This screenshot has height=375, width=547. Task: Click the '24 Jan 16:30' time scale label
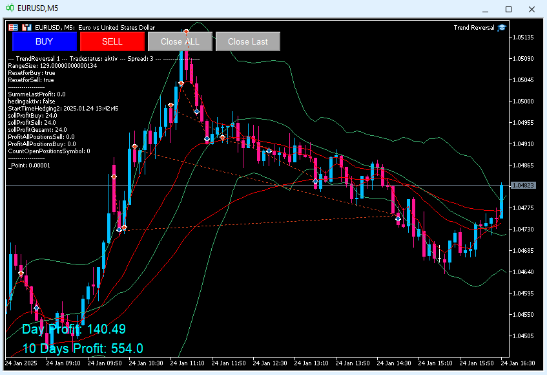tap(518, 363)
